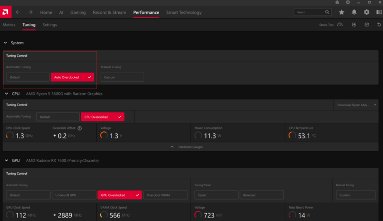Toggle the sidebar panel icon

(379, 12)
